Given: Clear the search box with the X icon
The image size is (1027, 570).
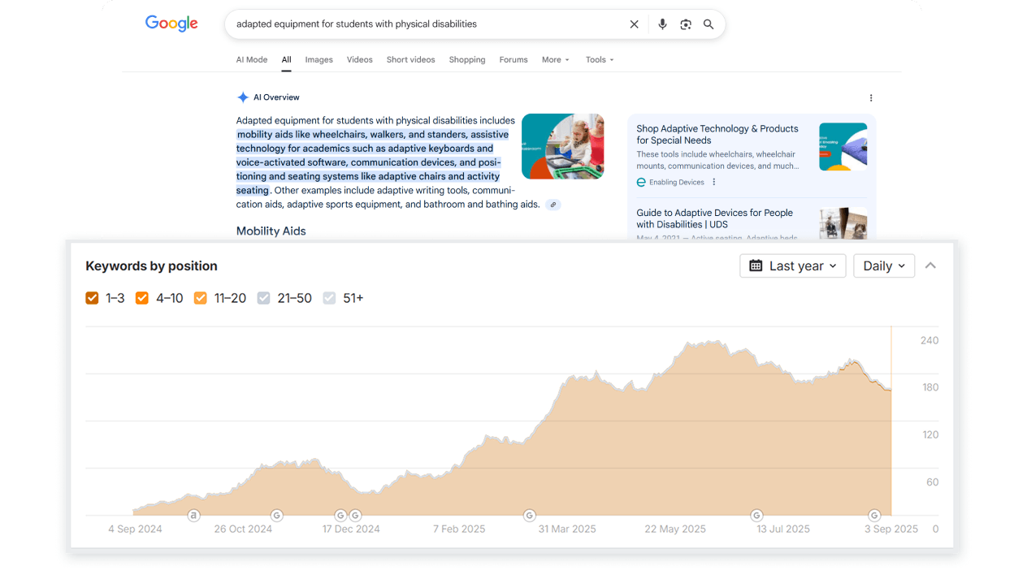Looking at the screenshot, I should (x=634, y=24).
